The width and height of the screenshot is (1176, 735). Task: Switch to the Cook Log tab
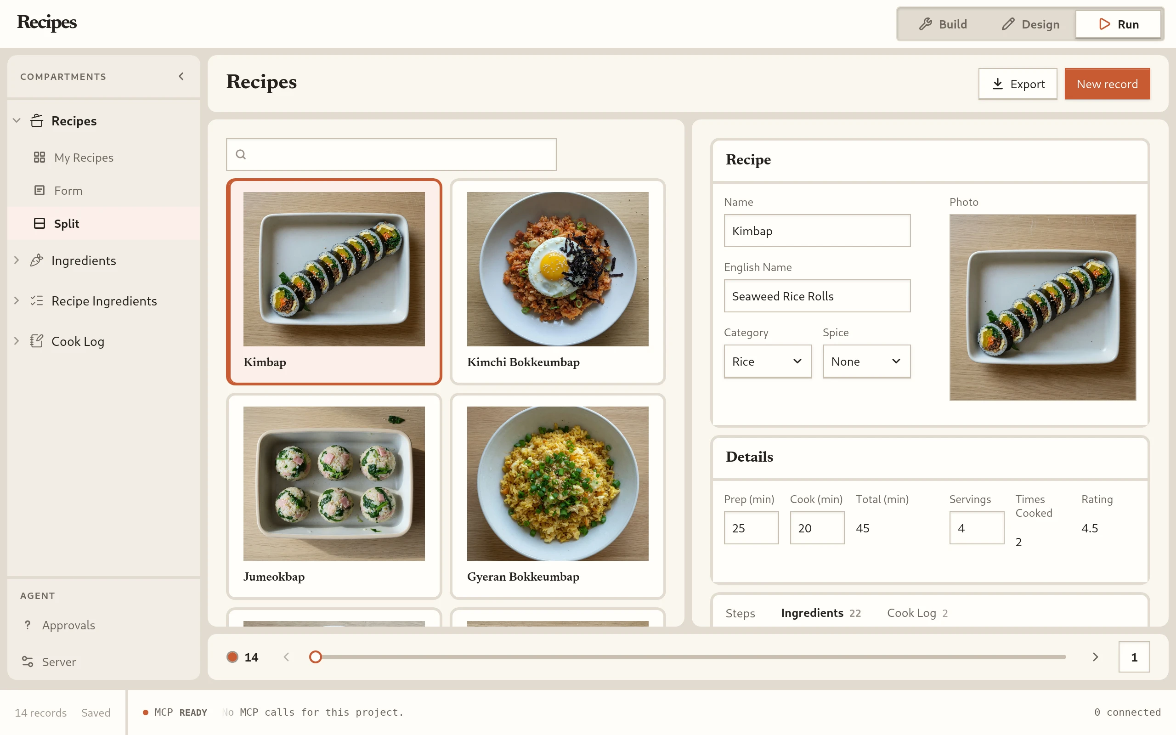point(917,613)
